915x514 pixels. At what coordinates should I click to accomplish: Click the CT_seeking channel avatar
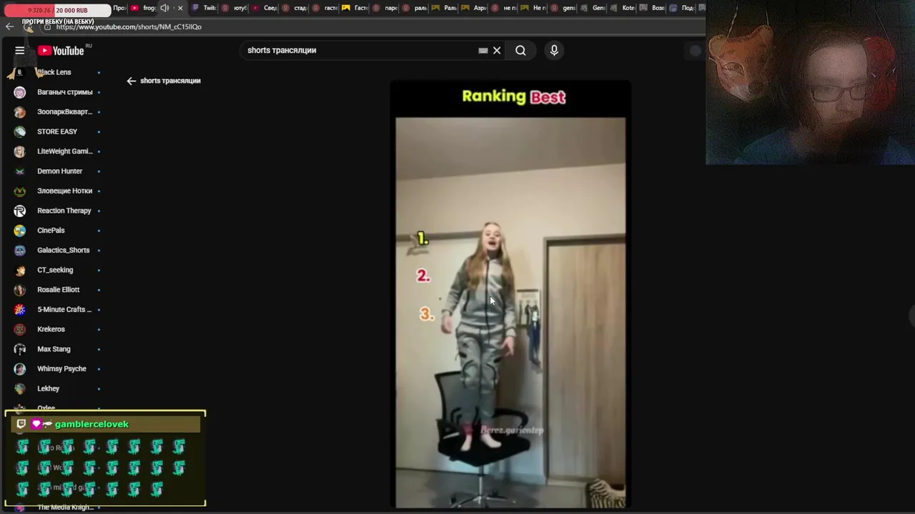tap(20, 270)
